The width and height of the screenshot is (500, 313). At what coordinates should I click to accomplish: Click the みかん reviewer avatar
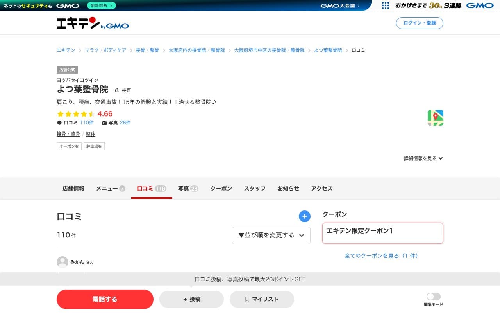point(62,262)
